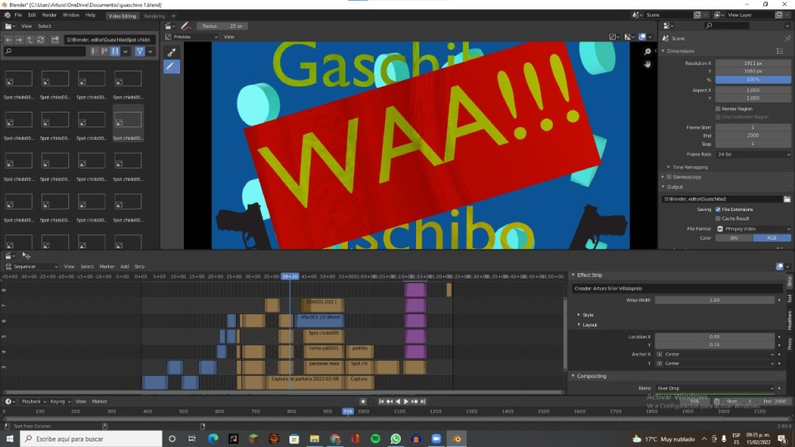Click the pan hand icon in preview
This screenshot has height=447, width=795.
pyautogui.click(x=647, y=64)
